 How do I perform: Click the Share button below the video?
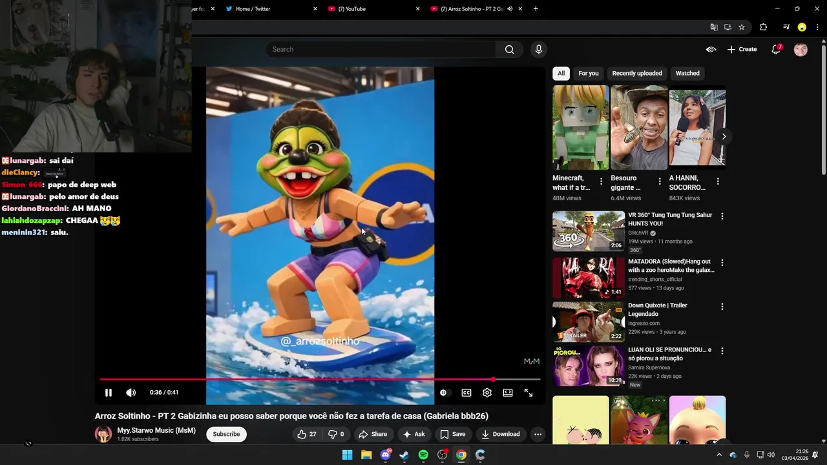point(373,434)
